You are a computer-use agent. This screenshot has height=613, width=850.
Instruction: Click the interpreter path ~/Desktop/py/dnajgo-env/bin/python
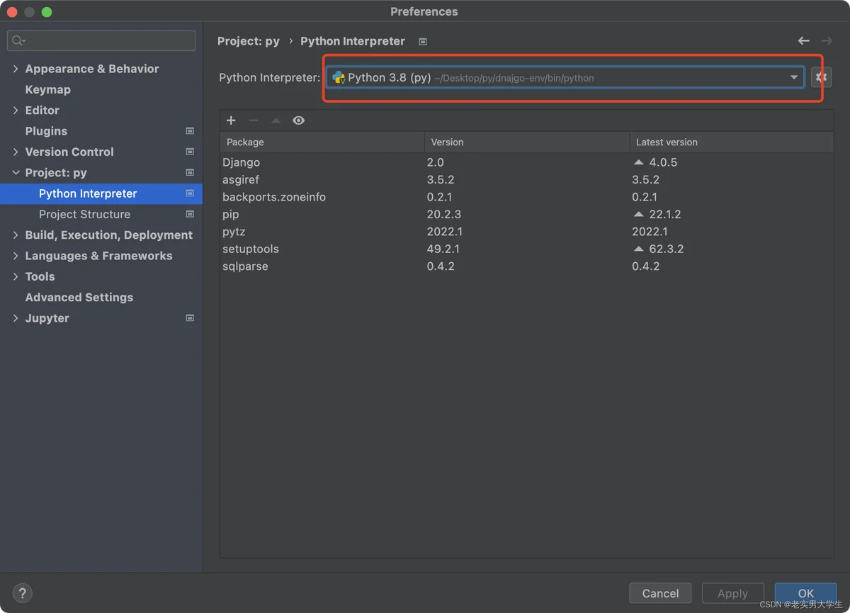[x=514, y=78]
